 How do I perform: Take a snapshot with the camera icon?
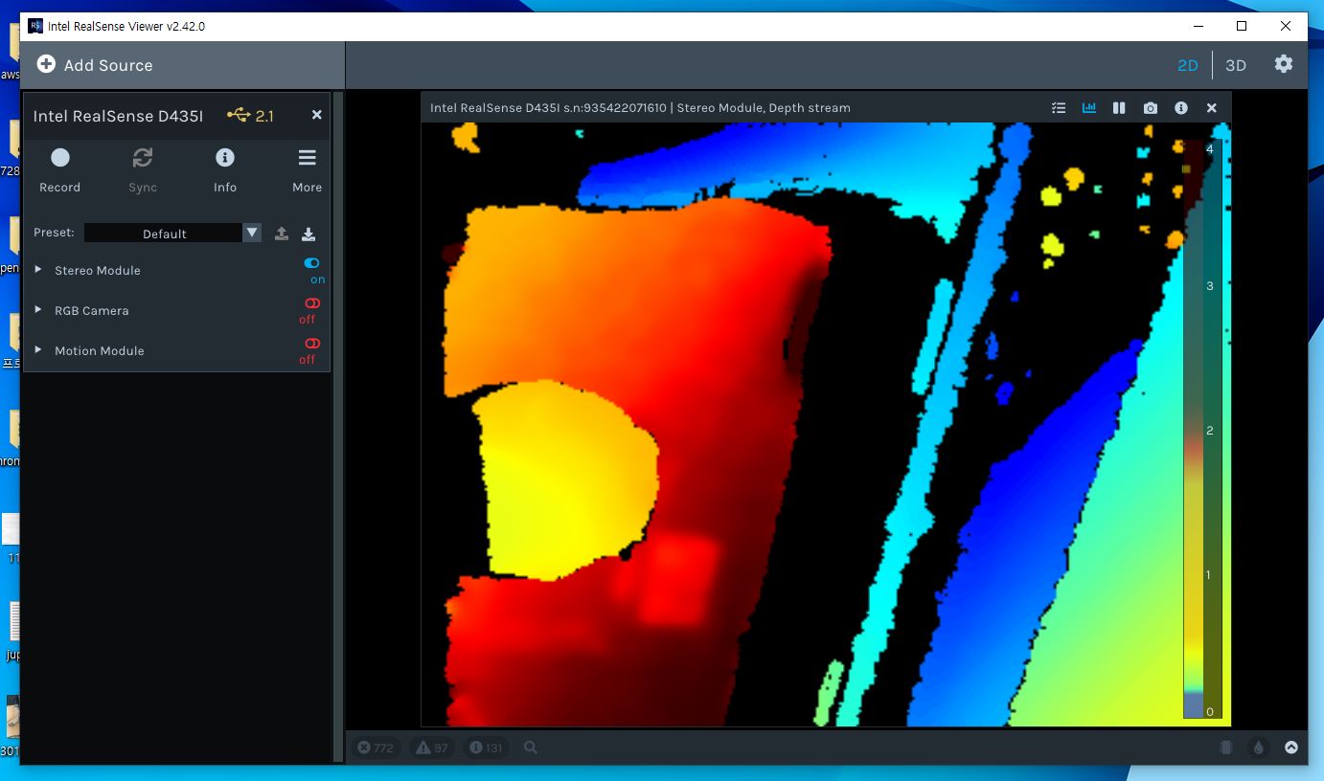point(1151,108)
